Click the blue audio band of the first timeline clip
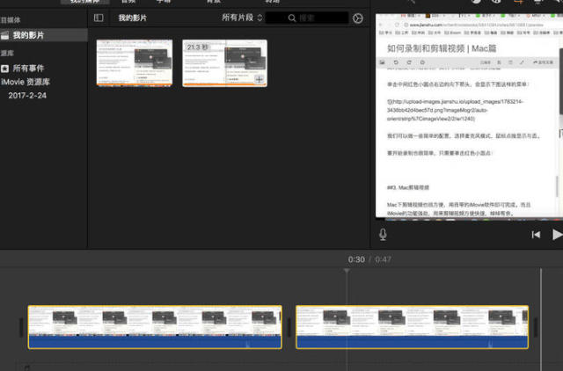563x371 pixels. 155,342
